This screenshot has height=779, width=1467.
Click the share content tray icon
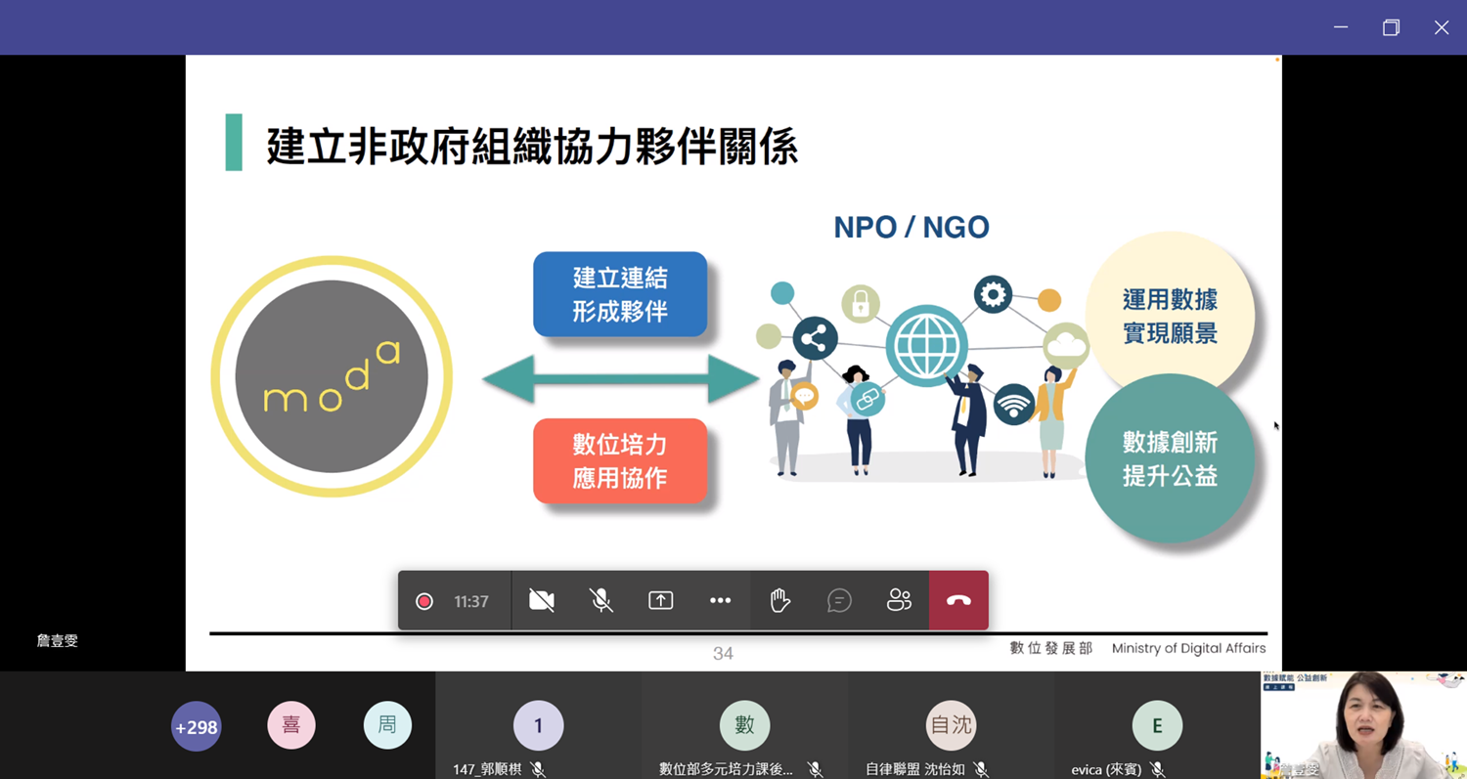[661, 601]
